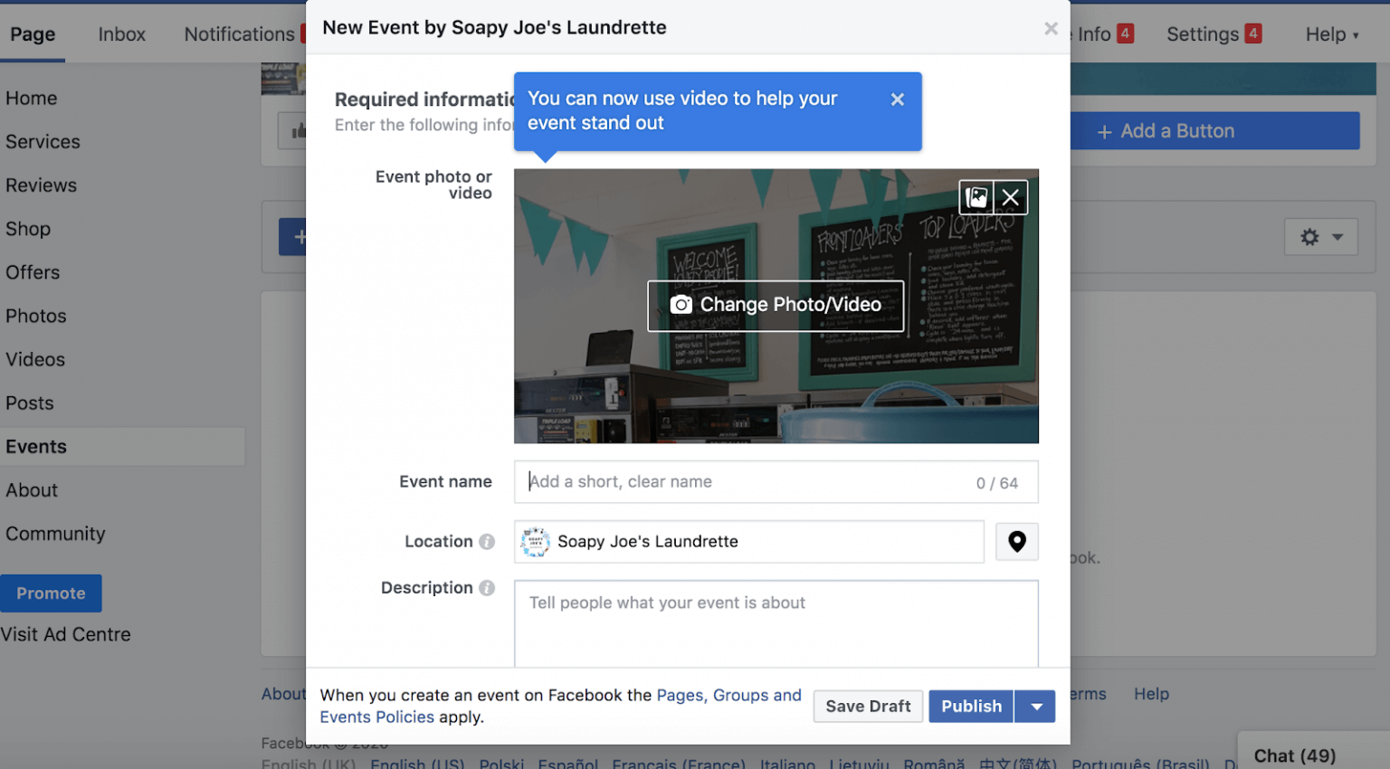This screenshot has height=769, width=1390.
Task: Close the video tooltip with its X
Action: coord(897,100)
